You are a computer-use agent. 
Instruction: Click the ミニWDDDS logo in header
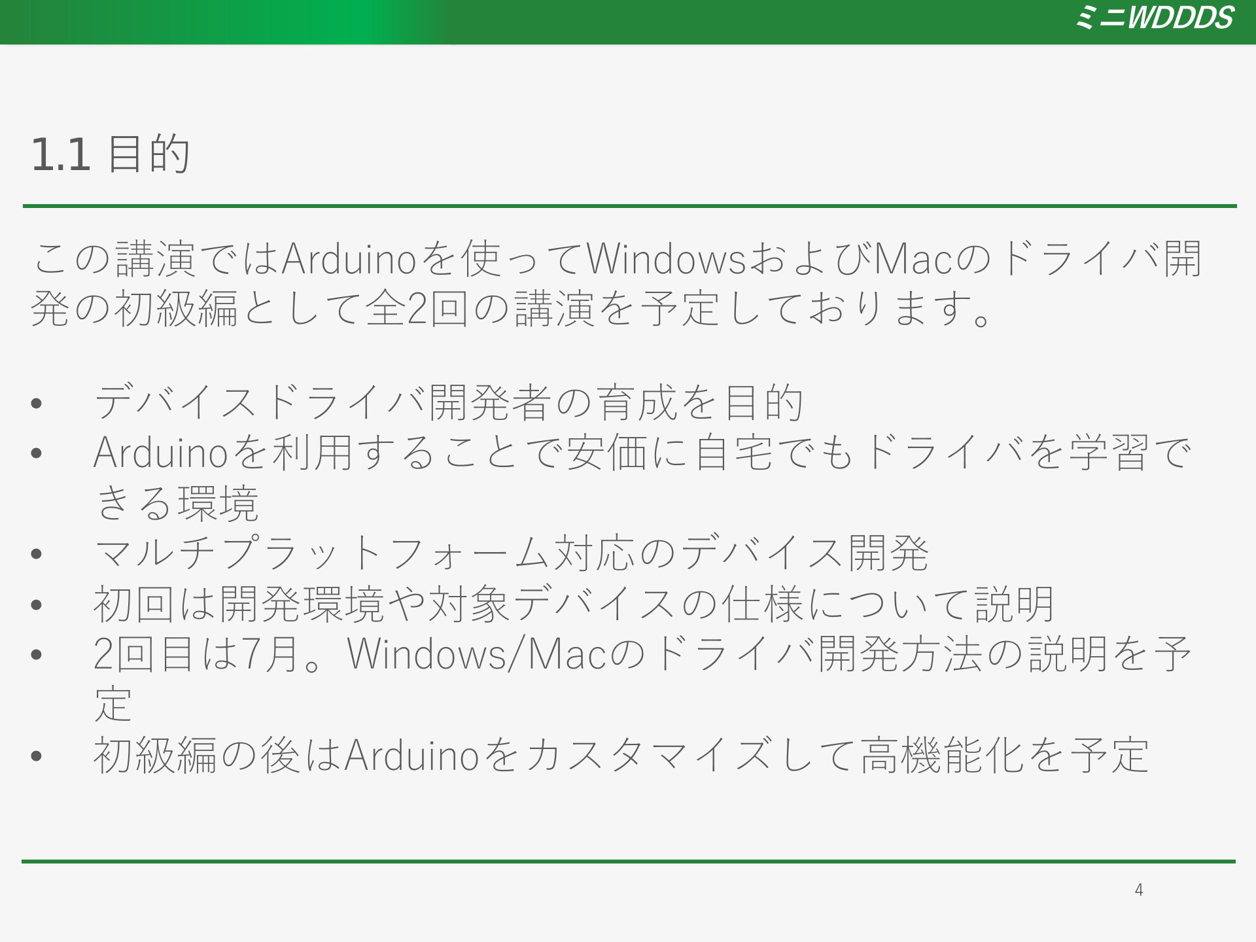pyautogui.click(x=1154, y=18)
